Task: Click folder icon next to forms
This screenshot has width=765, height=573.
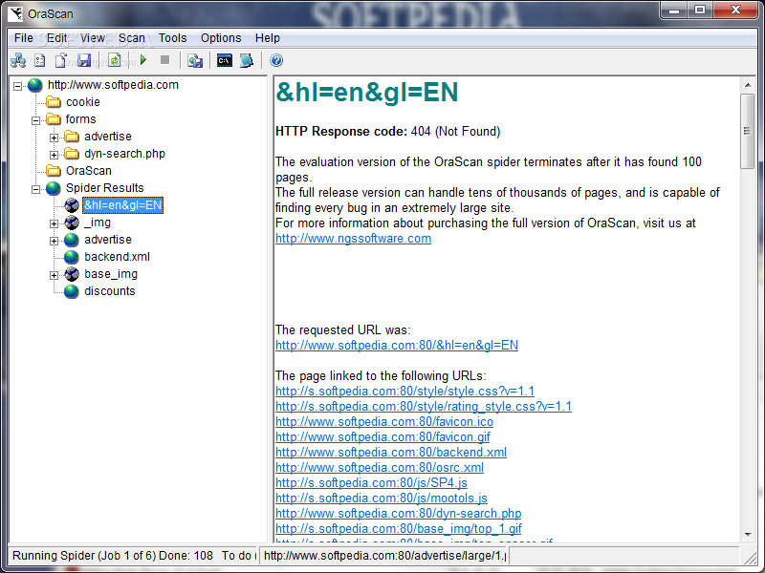Action: click(54, 118)
